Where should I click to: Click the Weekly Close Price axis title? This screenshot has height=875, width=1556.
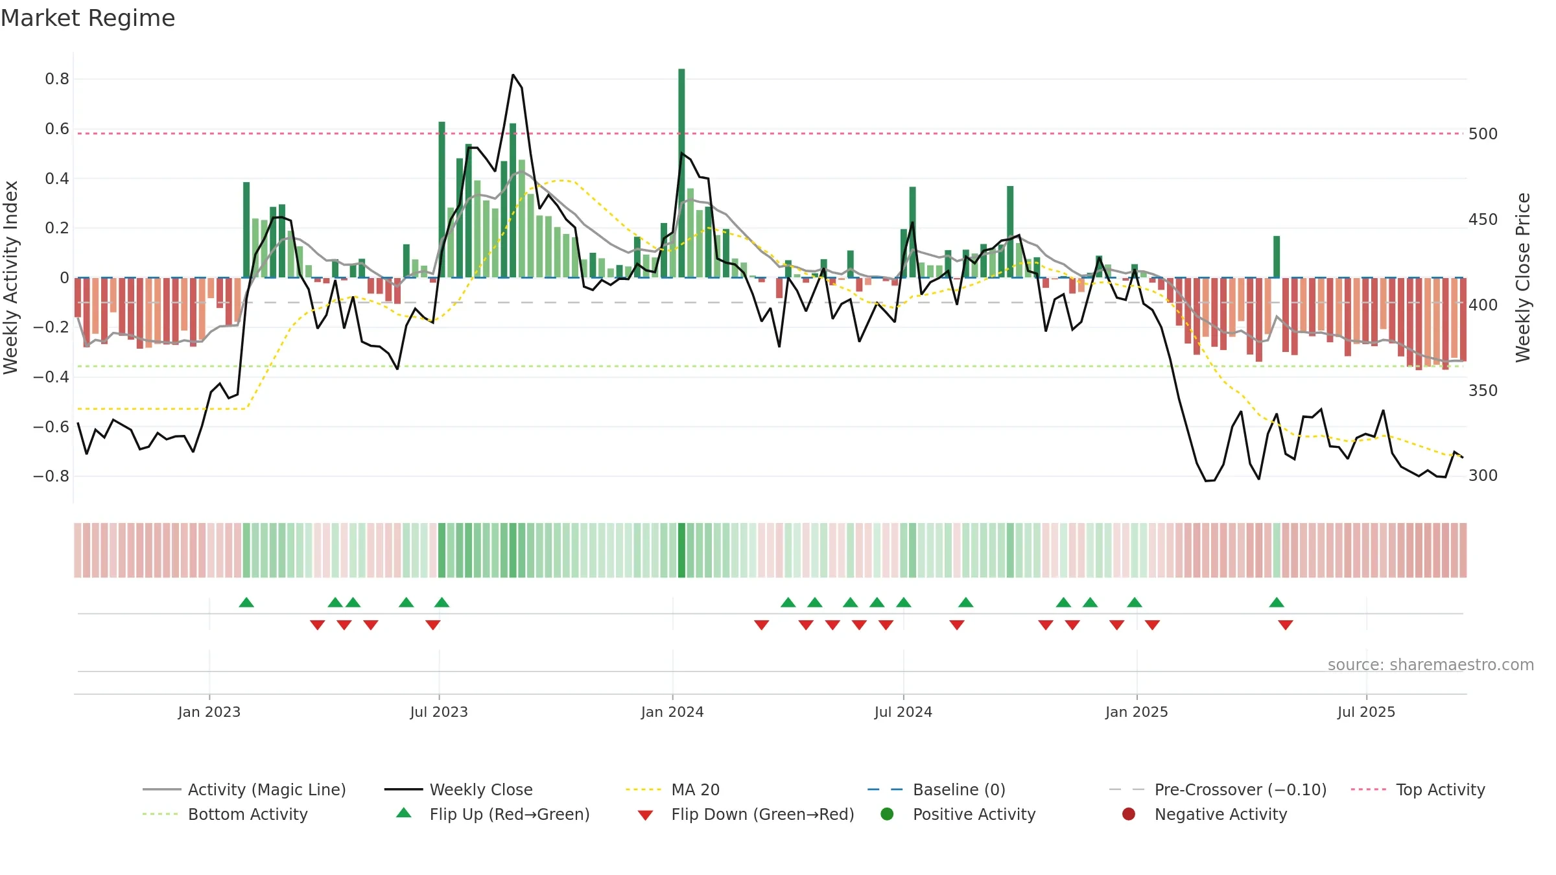(1523, 277)
